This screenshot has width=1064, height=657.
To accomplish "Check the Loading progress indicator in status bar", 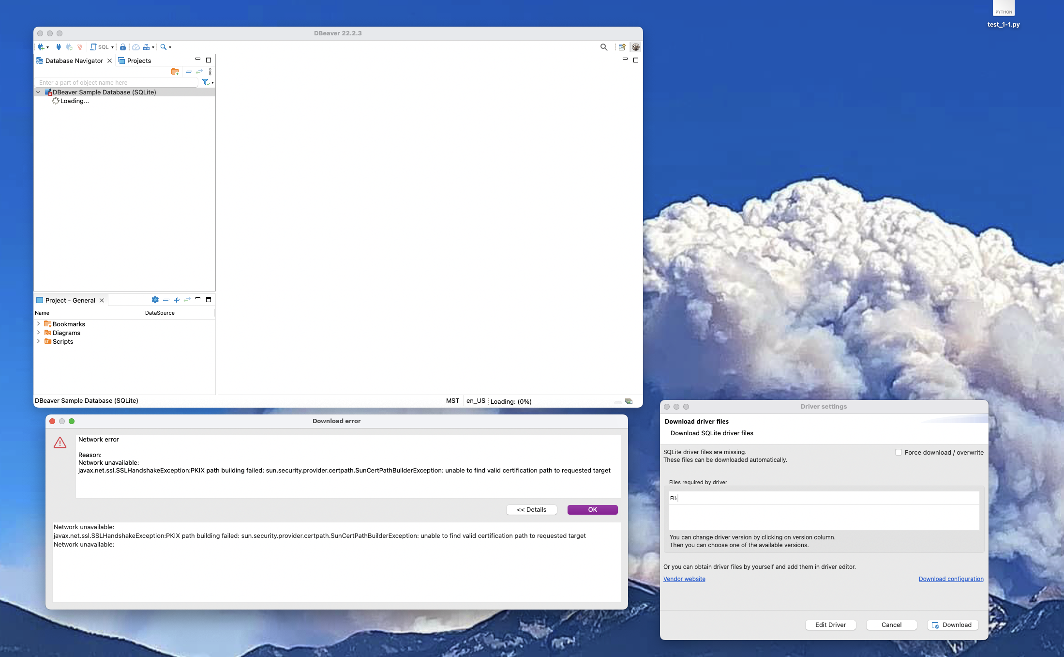I will (510, 401).
